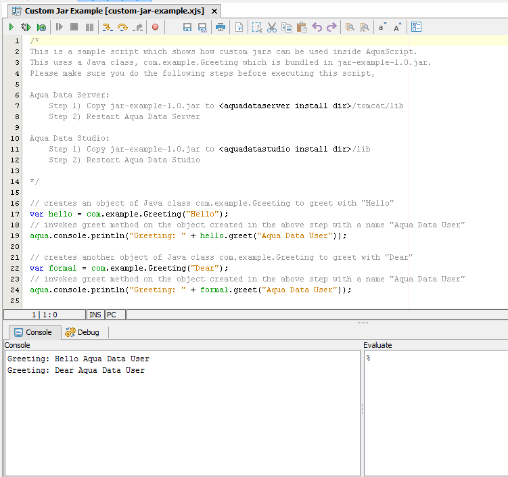Click 'aqua' keyword on line 19
Image resolution: width=508 pixels, height=477 pixels.
click(39, 236)
